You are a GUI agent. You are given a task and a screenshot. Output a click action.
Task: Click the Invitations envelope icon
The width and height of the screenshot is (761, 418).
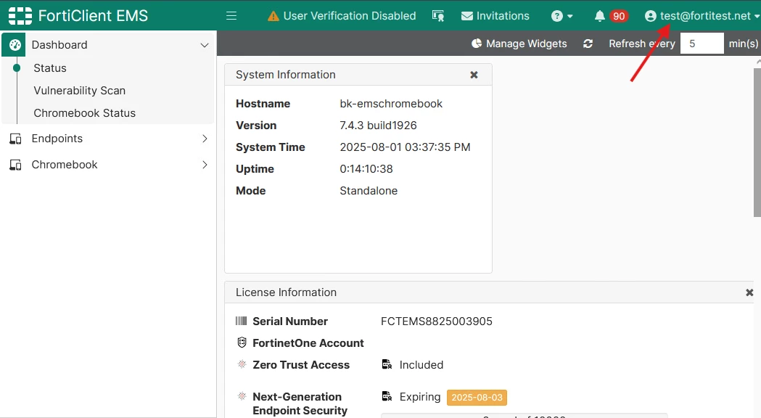(467, 16)
